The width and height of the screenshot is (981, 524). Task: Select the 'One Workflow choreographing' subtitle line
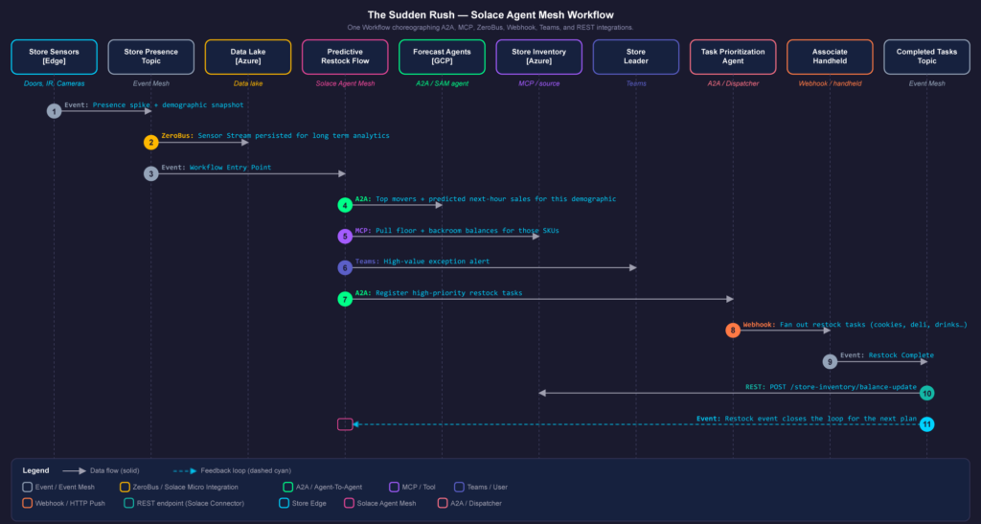[x=490, y=28]
